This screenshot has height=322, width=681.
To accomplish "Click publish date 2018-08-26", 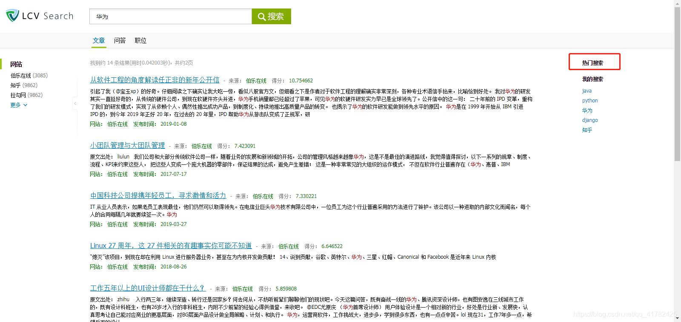I will [x=174, y=267].
